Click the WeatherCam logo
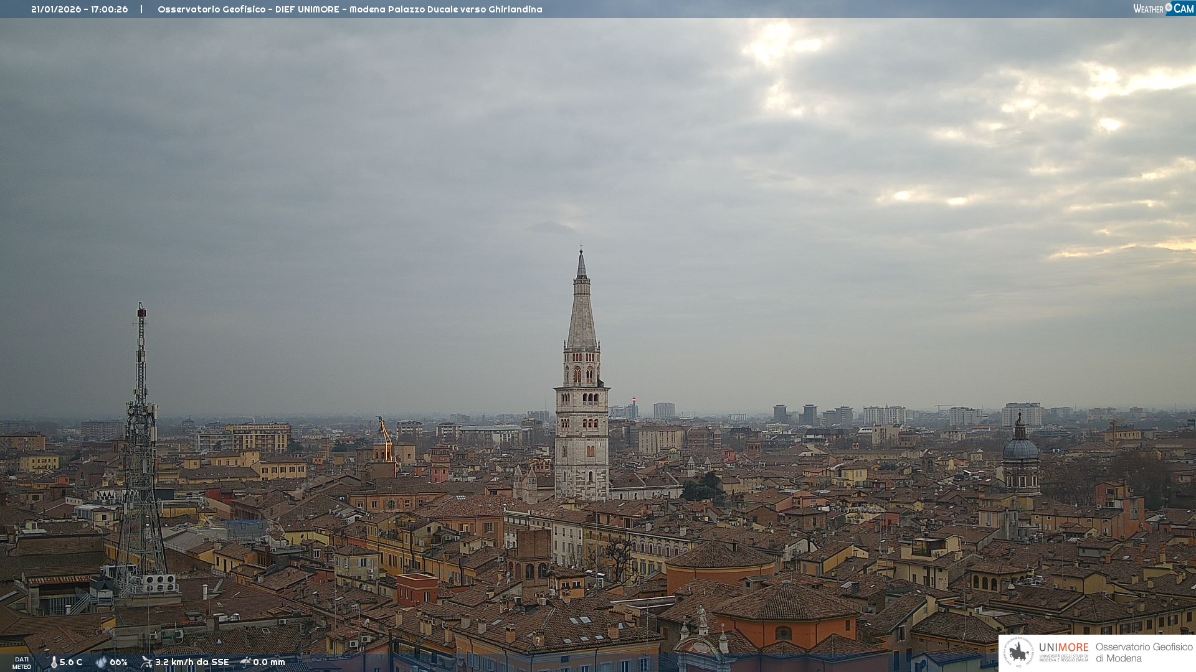Screen dimensions: 1196x672 1163,9
